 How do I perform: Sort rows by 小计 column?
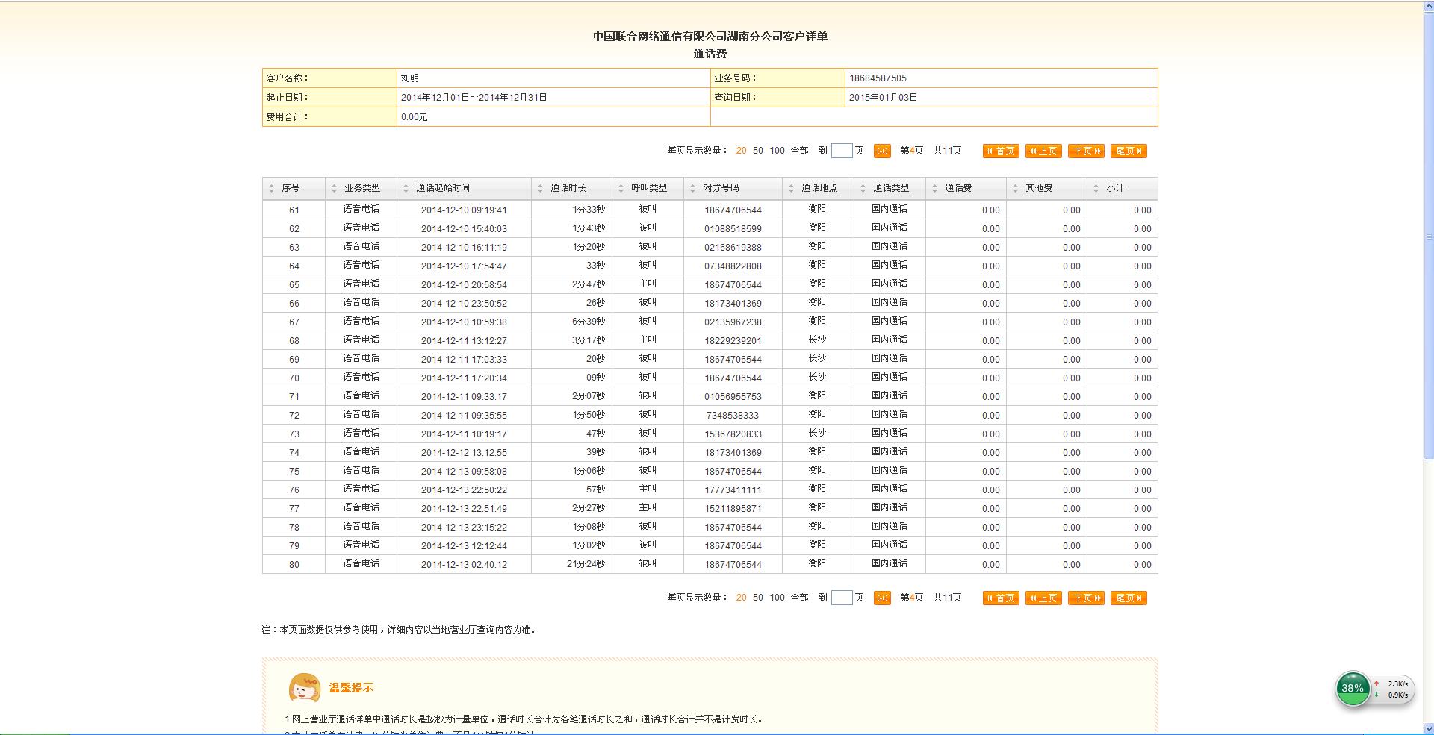1114,188
